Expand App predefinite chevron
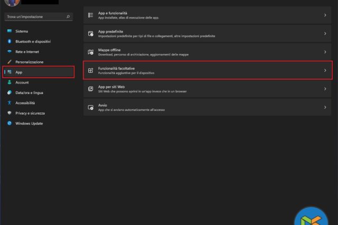 pos(325,34)
